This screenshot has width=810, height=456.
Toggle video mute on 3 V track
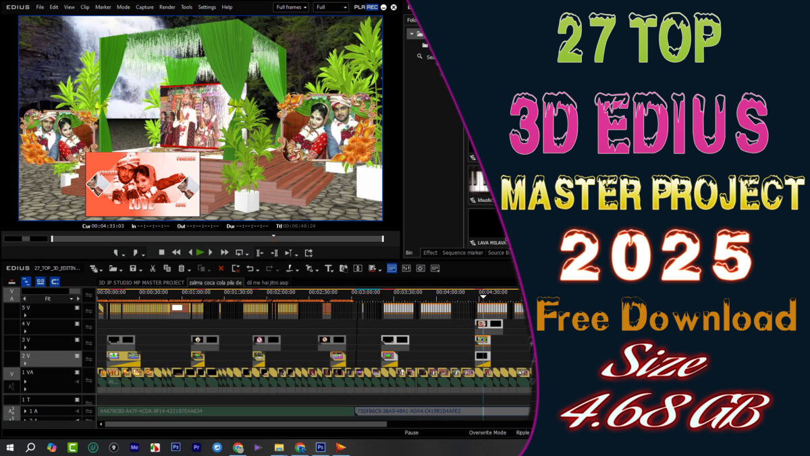coord(77,340)
